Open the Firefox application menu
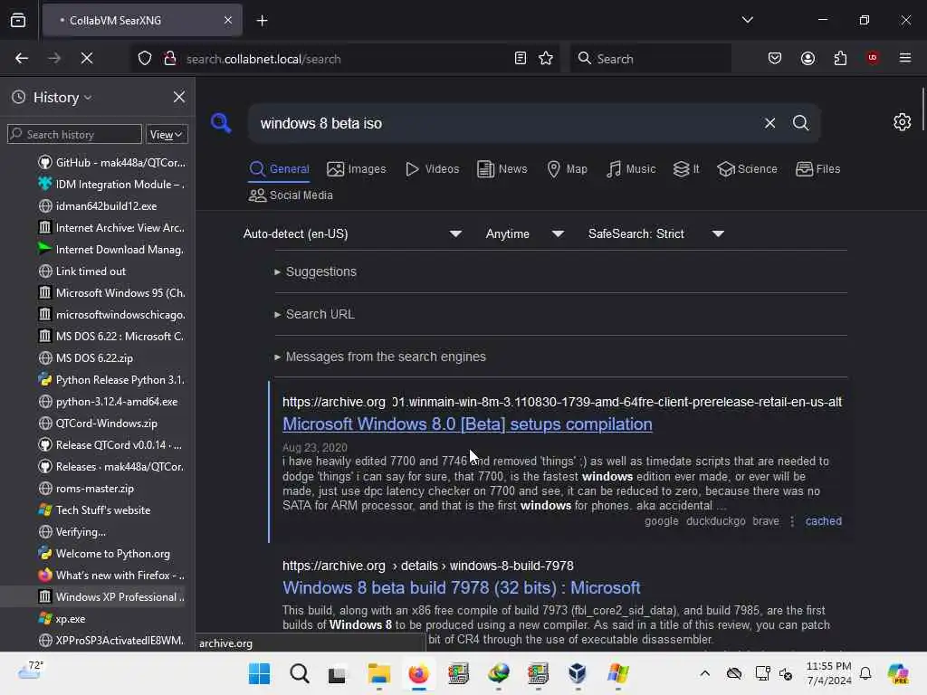Screen dimensions: 927x695 [x=905, y=58]
